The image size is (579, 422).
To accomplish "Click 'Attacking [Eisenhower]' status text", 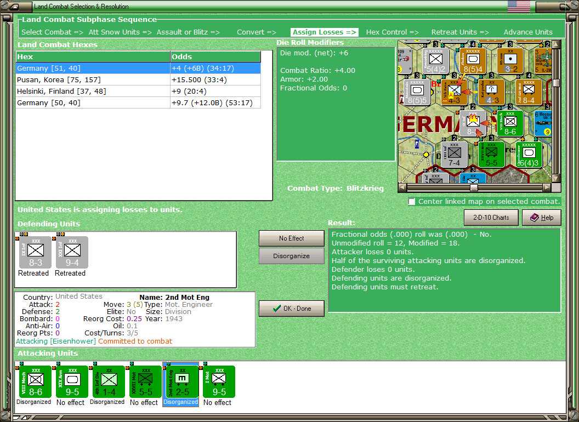I will (x=56, y=341).
